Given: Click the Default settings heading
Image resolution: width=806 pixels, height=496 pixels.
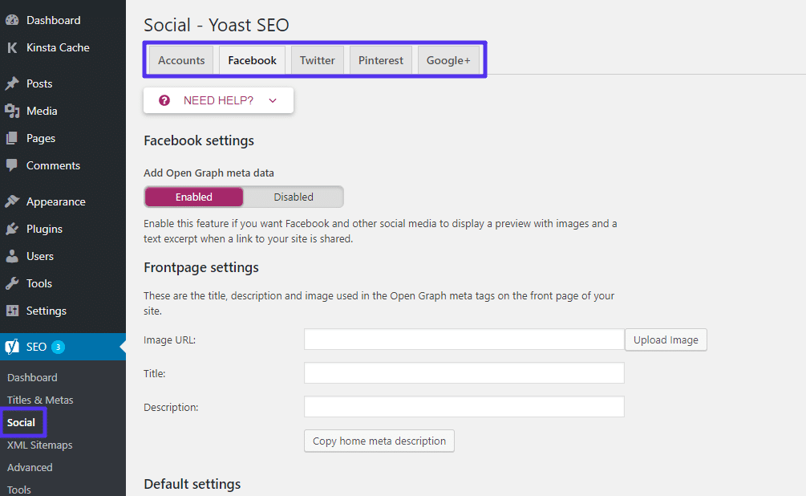Looking at the screenshot, I should [x=192, y=484].
